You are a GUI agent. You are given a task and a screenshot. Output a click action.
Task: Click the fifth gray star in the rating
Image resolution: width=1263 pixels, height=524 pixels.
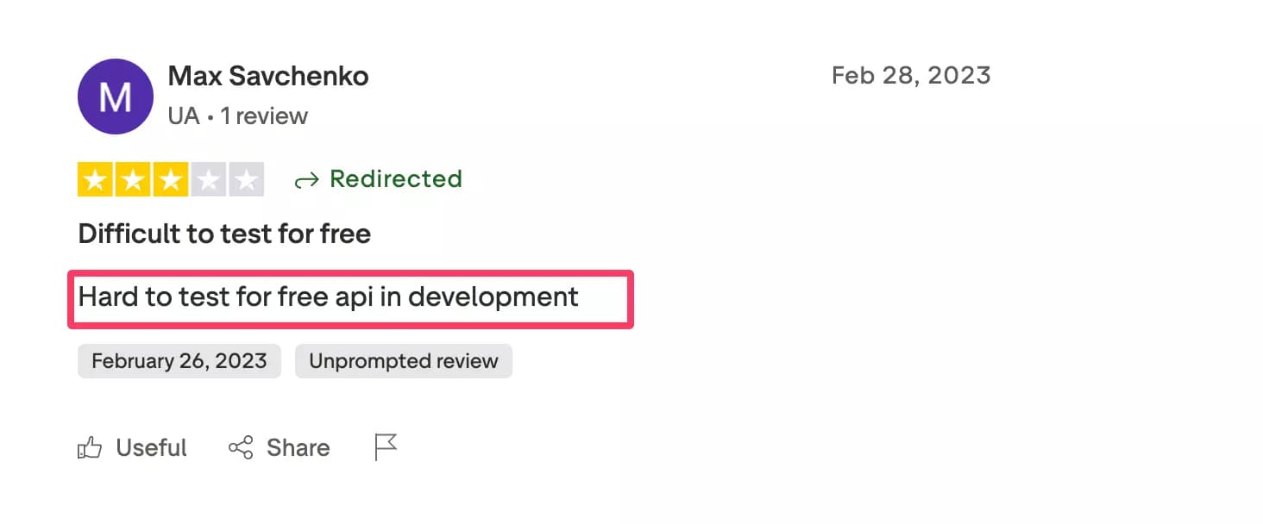click(247, 178)
